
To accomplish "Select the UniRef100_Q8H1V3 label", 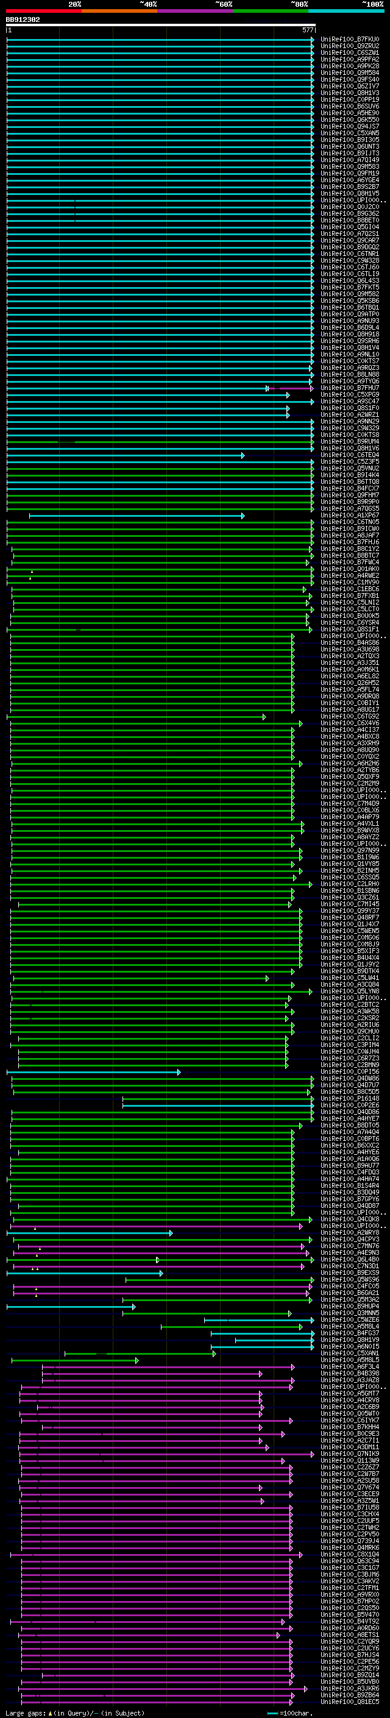I will (350, 93).
